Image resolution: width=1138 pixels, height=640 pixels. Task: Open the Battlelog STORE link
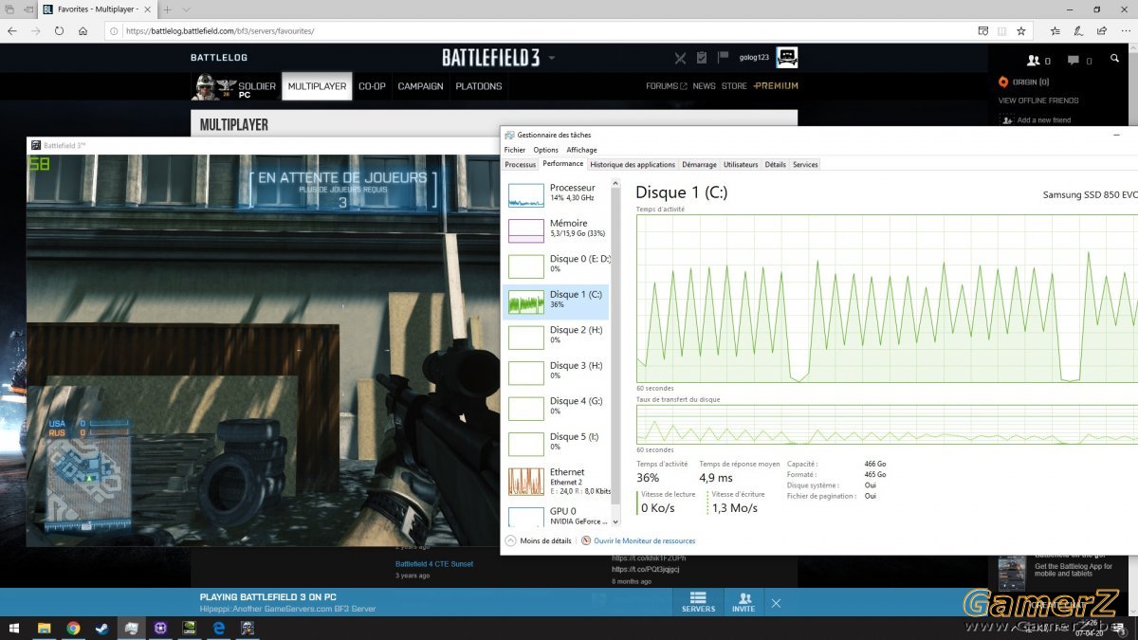pos(734,86)
